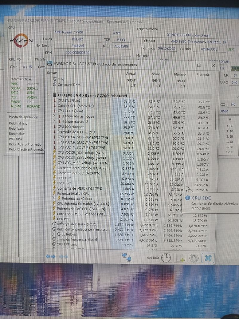The height and width of the screenshot is (319, 239).
Task: Start logging with the sheet plus icon
Action: 180,258
